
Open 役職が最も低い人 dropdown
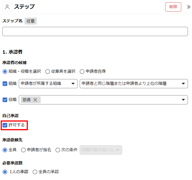(x=101, y=150)
